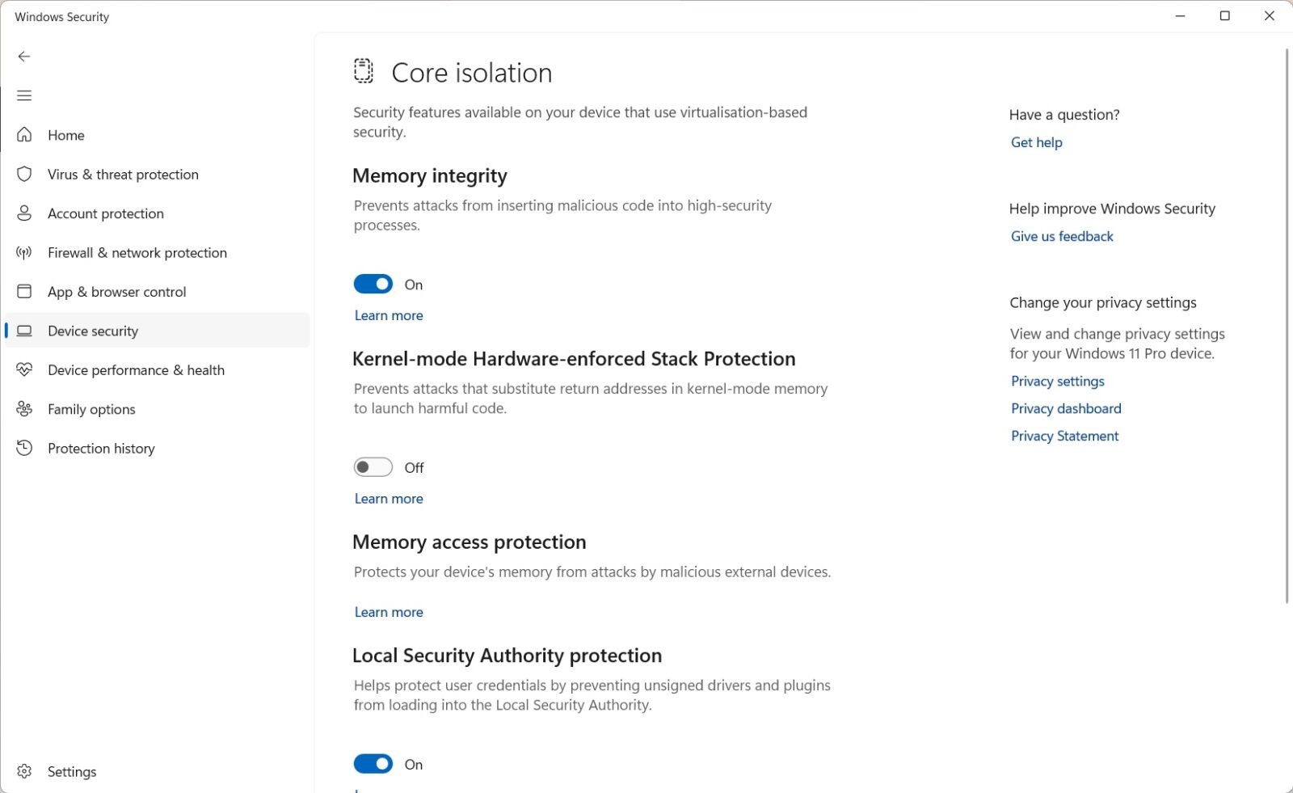Disable Local Security Authority protection
This screenshot has width=1293, height=793.
pos(373,763)
